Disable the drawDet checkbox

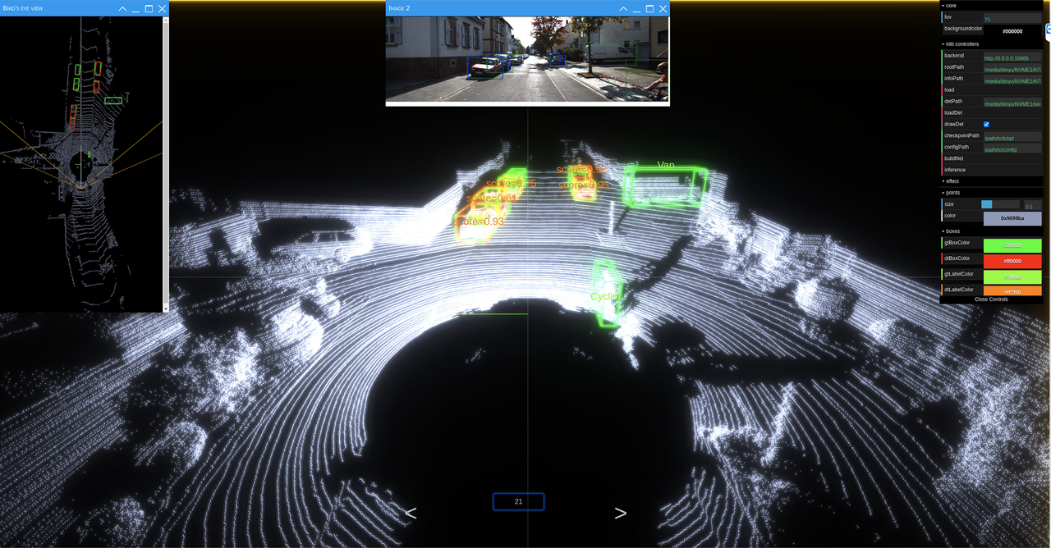(x=987, y=124)
